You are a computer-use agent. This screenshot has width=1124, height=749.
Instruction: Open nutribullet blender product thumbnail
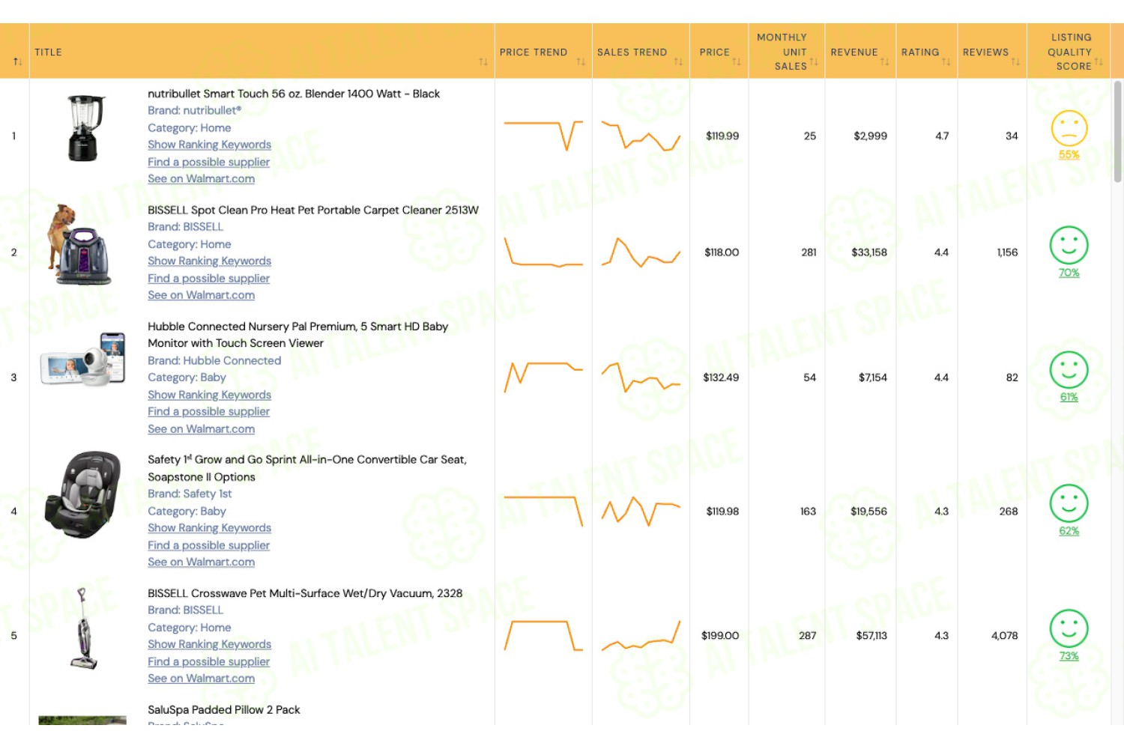[85, 128]
